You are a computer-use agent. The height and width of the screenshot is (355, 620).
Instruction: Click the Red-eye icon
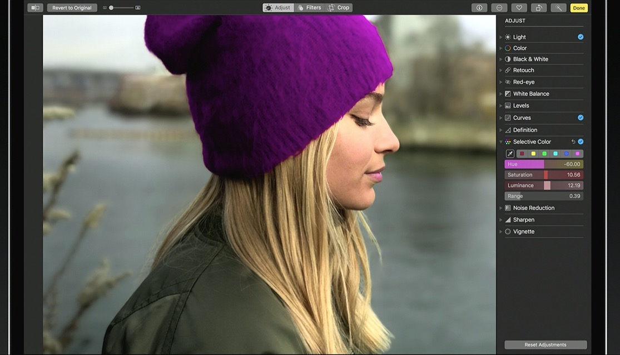point(508,82)
